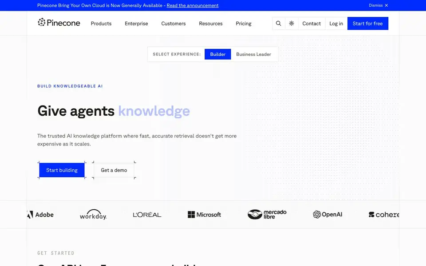Switch to Business Leader experience
This screenshot has width=426, height=266.
253,54
